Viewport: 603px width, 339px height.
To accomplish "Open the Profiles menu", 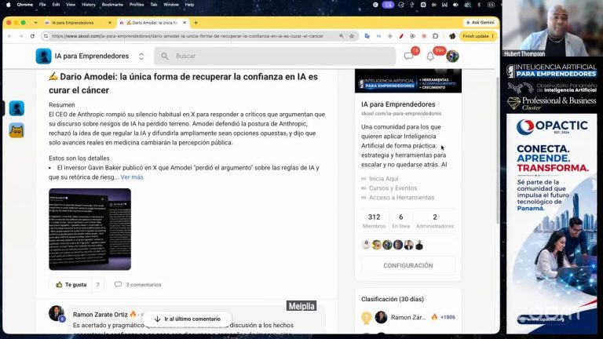I will pyautogui.click(x=137, y=5).
